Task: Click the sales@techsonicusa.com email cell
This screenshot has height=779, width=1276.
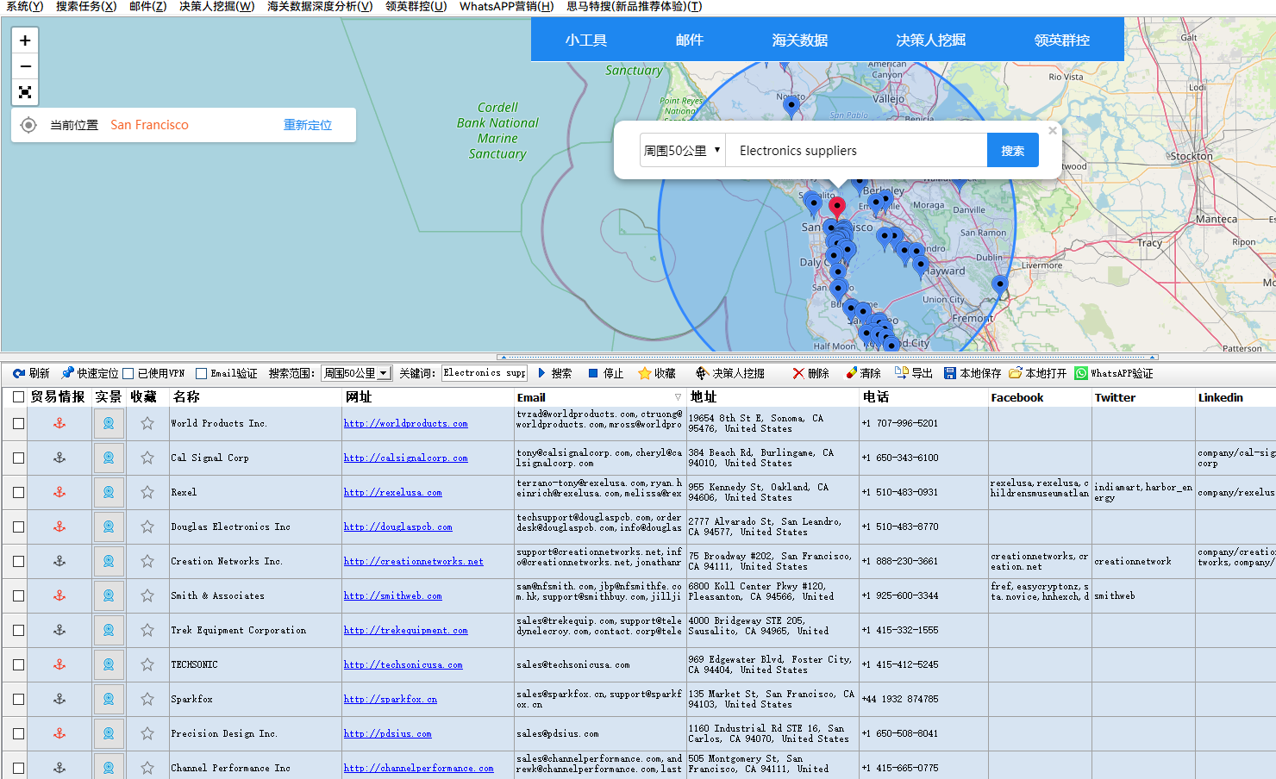Action: tap(599, 664)
